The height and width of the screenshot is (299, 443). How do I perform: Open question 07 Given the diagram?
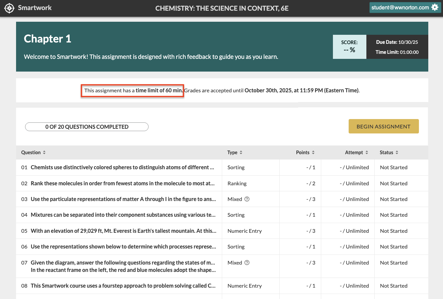coord(123,266)
